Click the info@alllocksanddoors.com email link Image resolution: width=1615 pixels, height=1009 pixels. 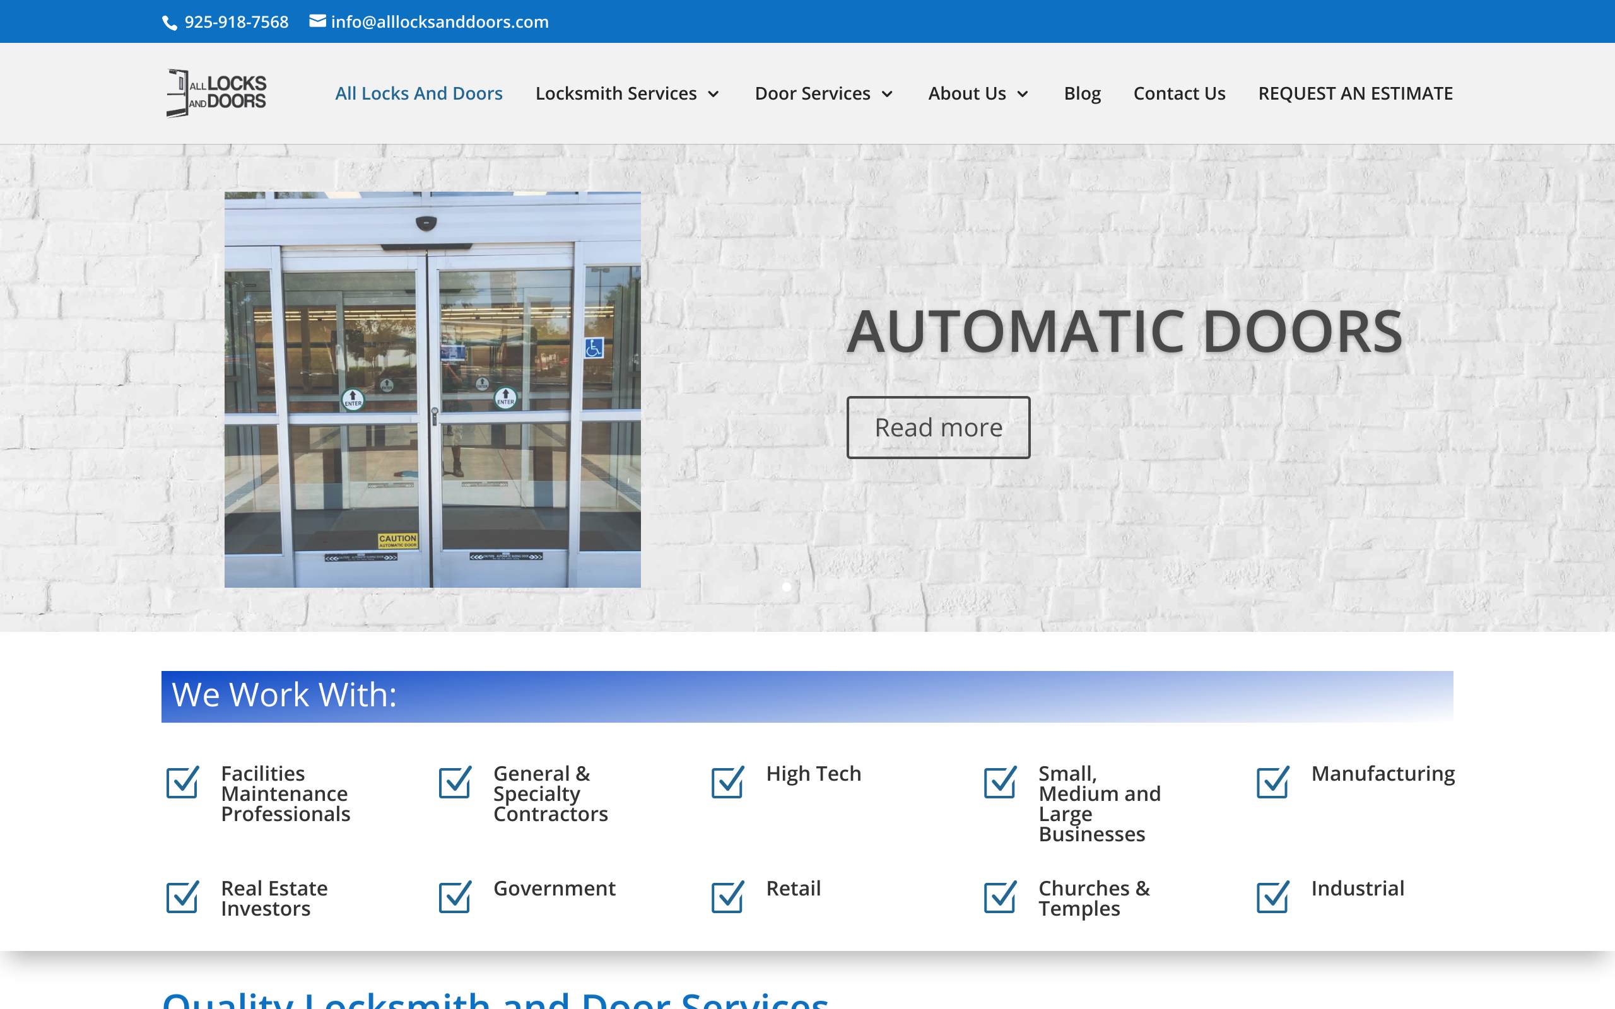tap(439, 22)
